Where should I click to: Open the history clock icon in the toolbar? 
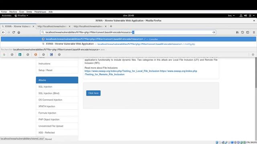click(x=243, y=32)
